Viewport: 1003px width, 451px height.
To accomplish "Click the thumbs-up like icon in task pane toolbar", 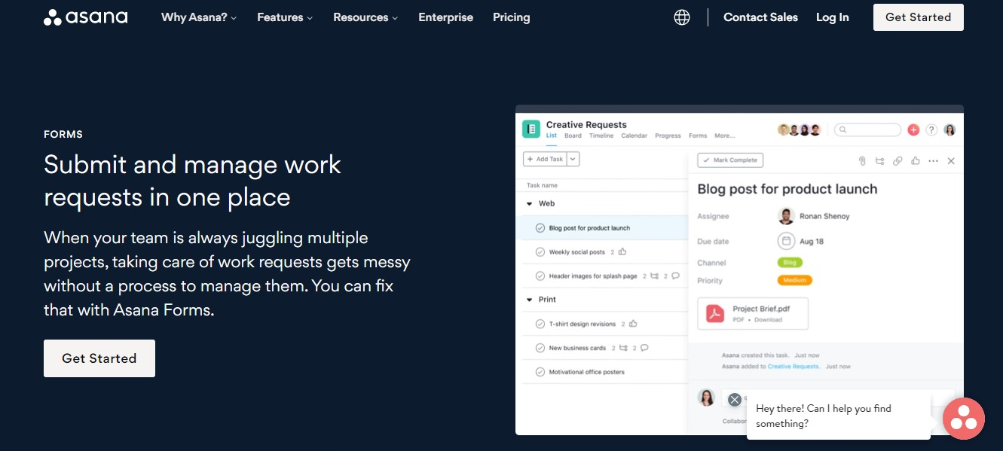I will click(x=916, y=160).
